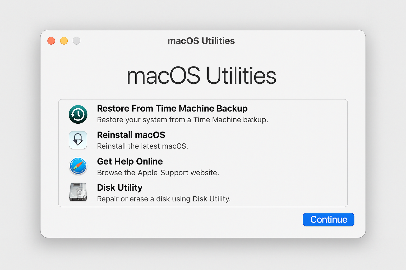Click "Browse the Apple Support website." description
406x270 pixels.
pyautogui.click(x=158, y=172)
